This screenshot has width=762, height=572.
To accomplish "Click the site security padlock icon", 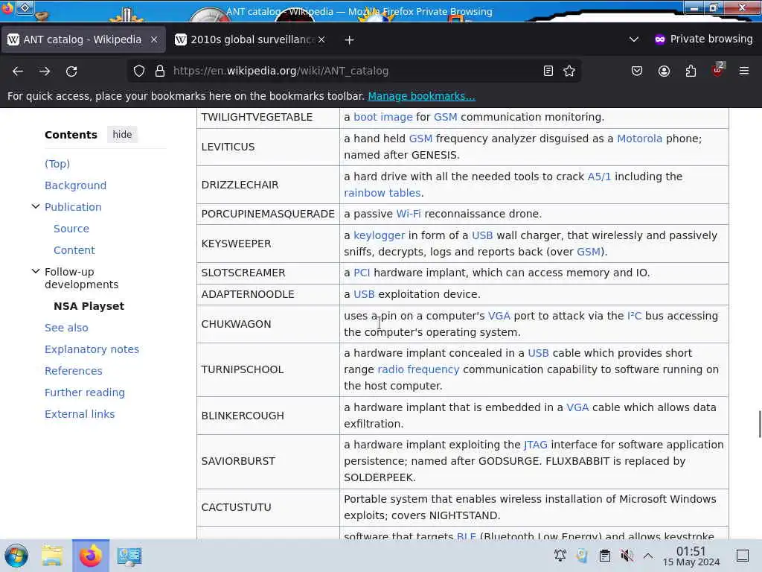I will [160, 71].
